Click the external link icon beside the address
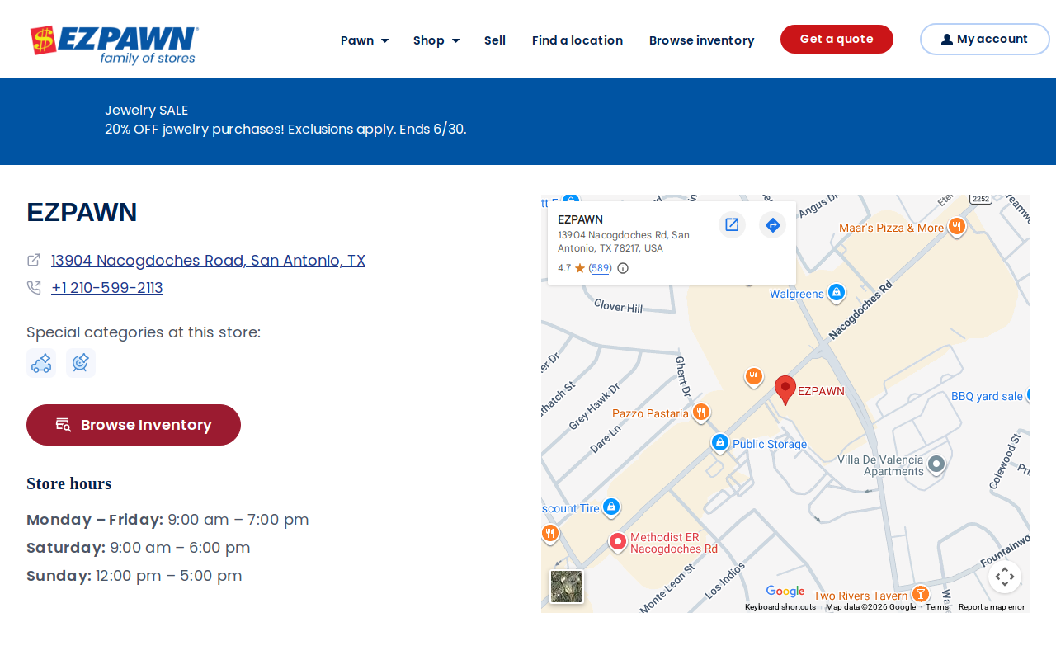This screenshot has height=660, width=1056. [34, 260]
